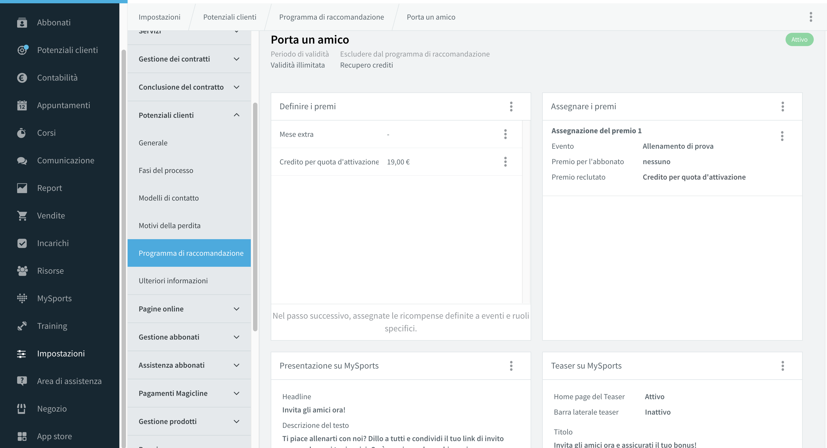Image resolution: width=827 pixels, height=448 pixels.
Task: Open Training via the dumbbell icon
Action: pyautogui.click(x=22, y=326)
